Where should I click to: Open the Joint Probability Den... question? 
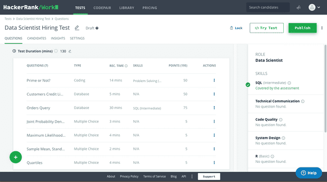[x=46, y=122]
